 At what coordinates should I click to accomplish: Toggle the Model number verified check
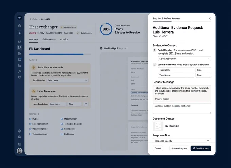62,119
